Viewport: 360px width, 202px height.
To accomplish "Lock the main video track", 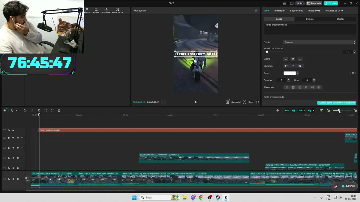I will [x=9, y=179].
